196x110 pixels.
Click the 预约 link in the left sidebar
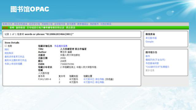(x=7, y=50)
